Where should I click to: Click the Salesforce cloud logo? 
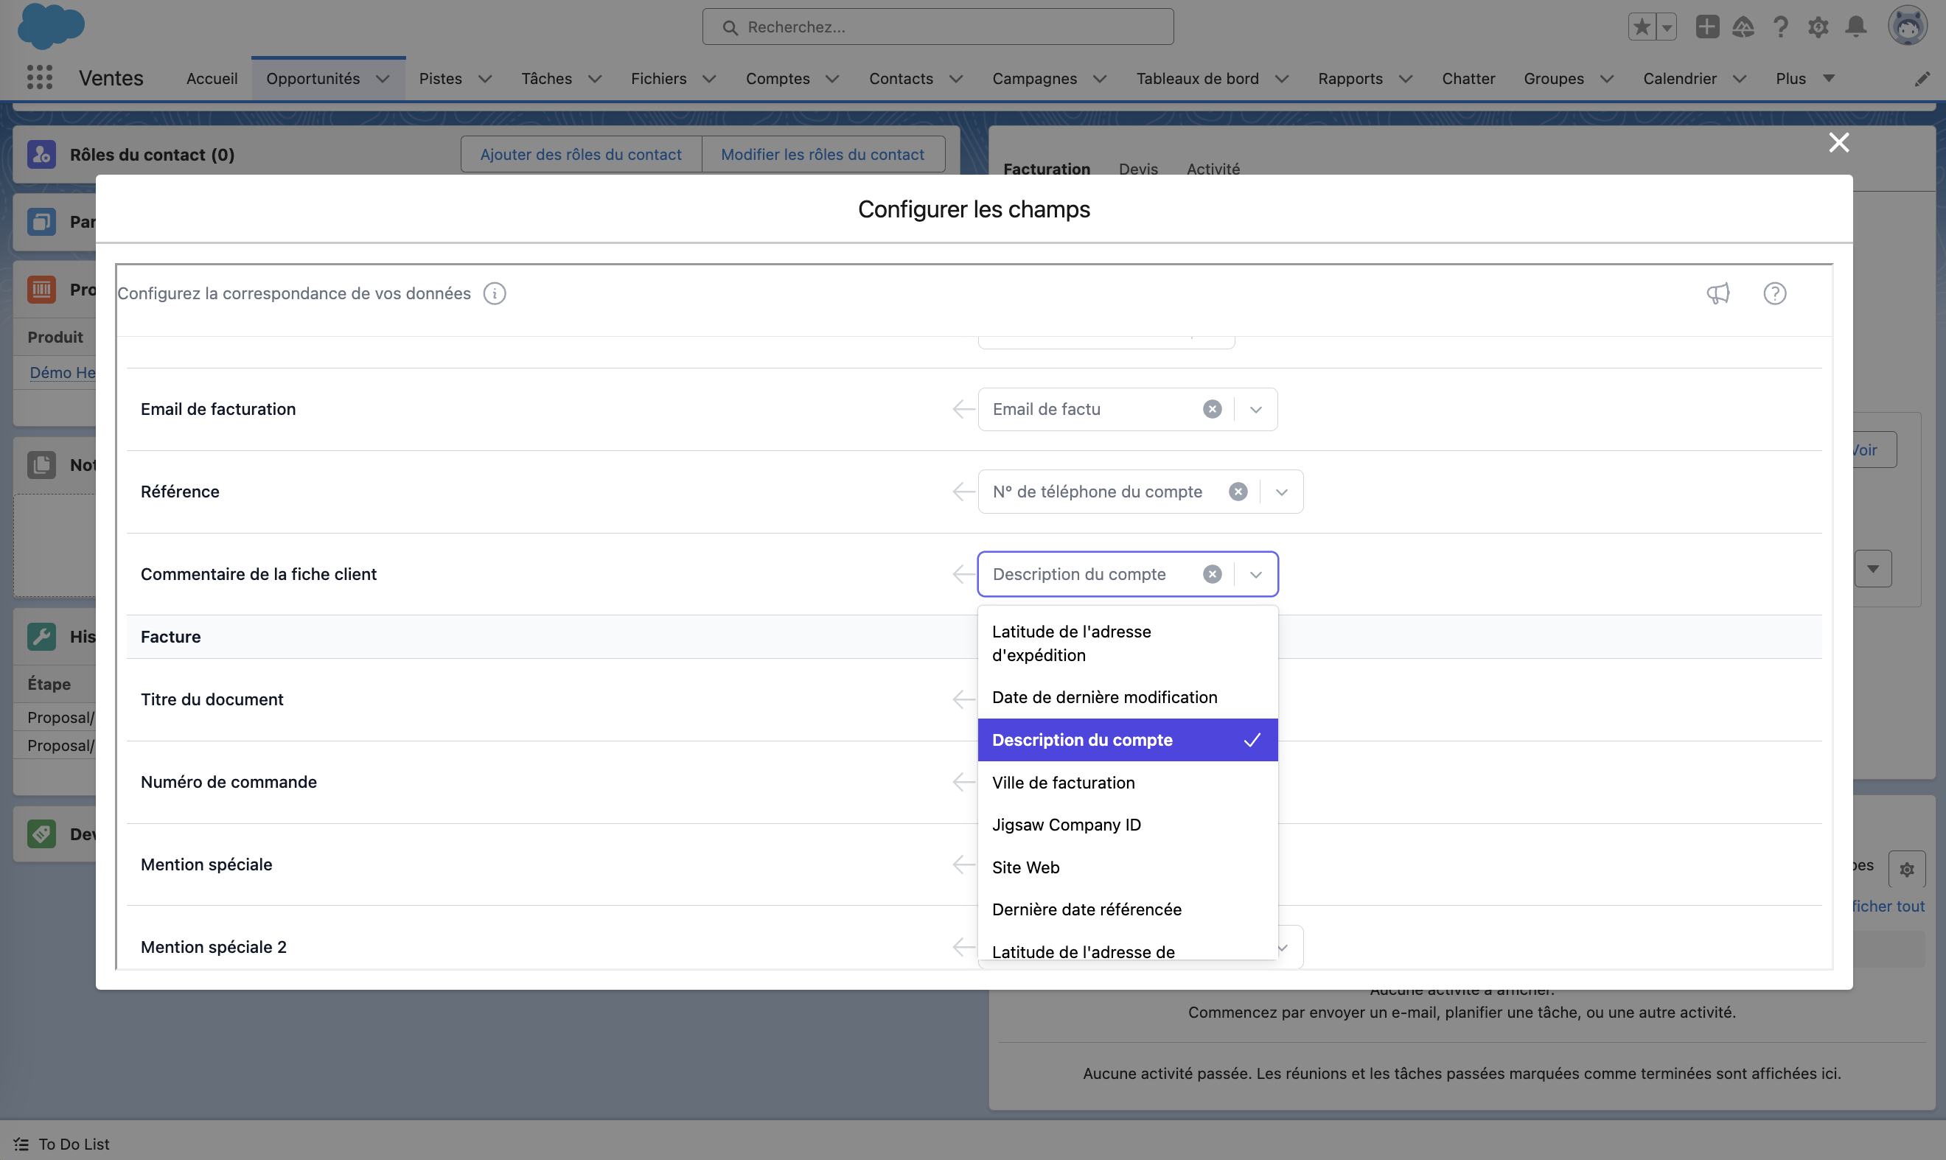[51, 26]
